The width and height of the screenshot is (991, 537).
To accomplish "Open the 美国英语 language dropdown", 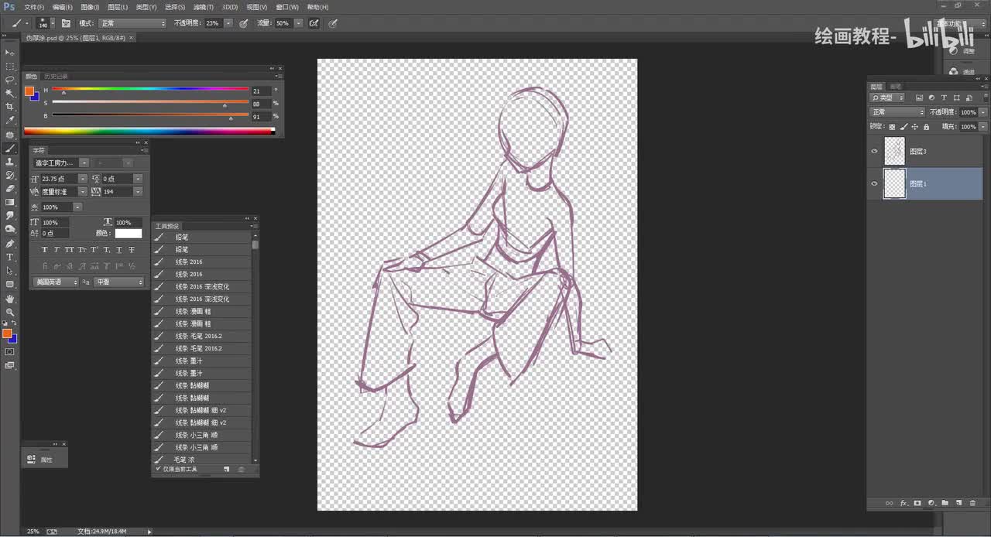I will point(57,282).
